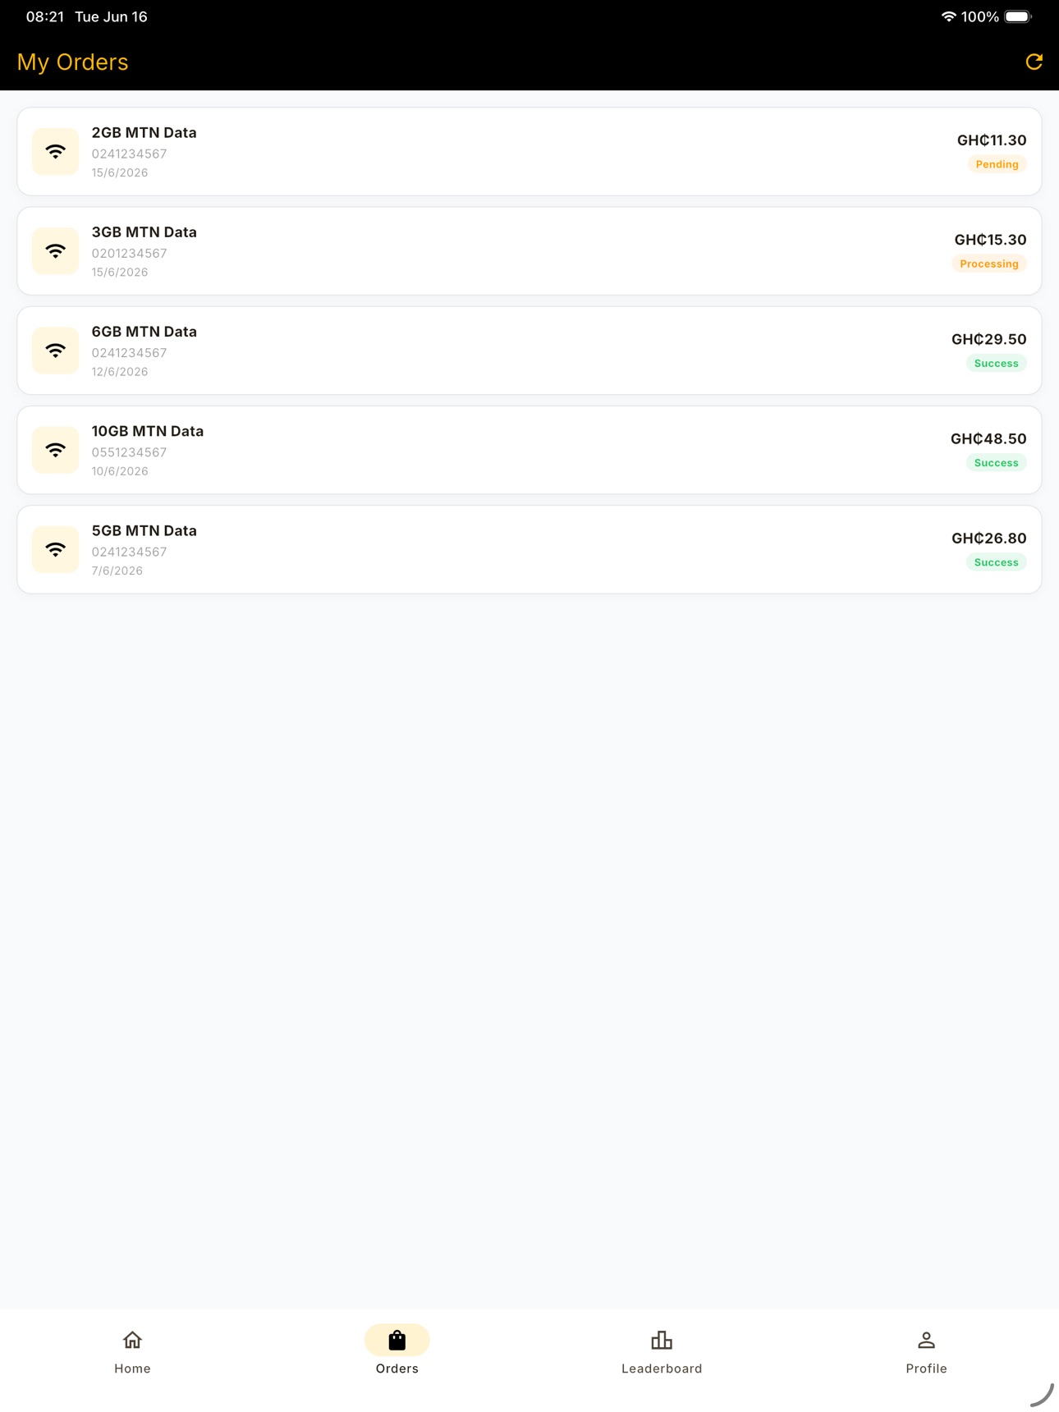The height and width of the screenshot is (1412, 1059).
Task: Open the Home tab
Action: pos(132,1351)
